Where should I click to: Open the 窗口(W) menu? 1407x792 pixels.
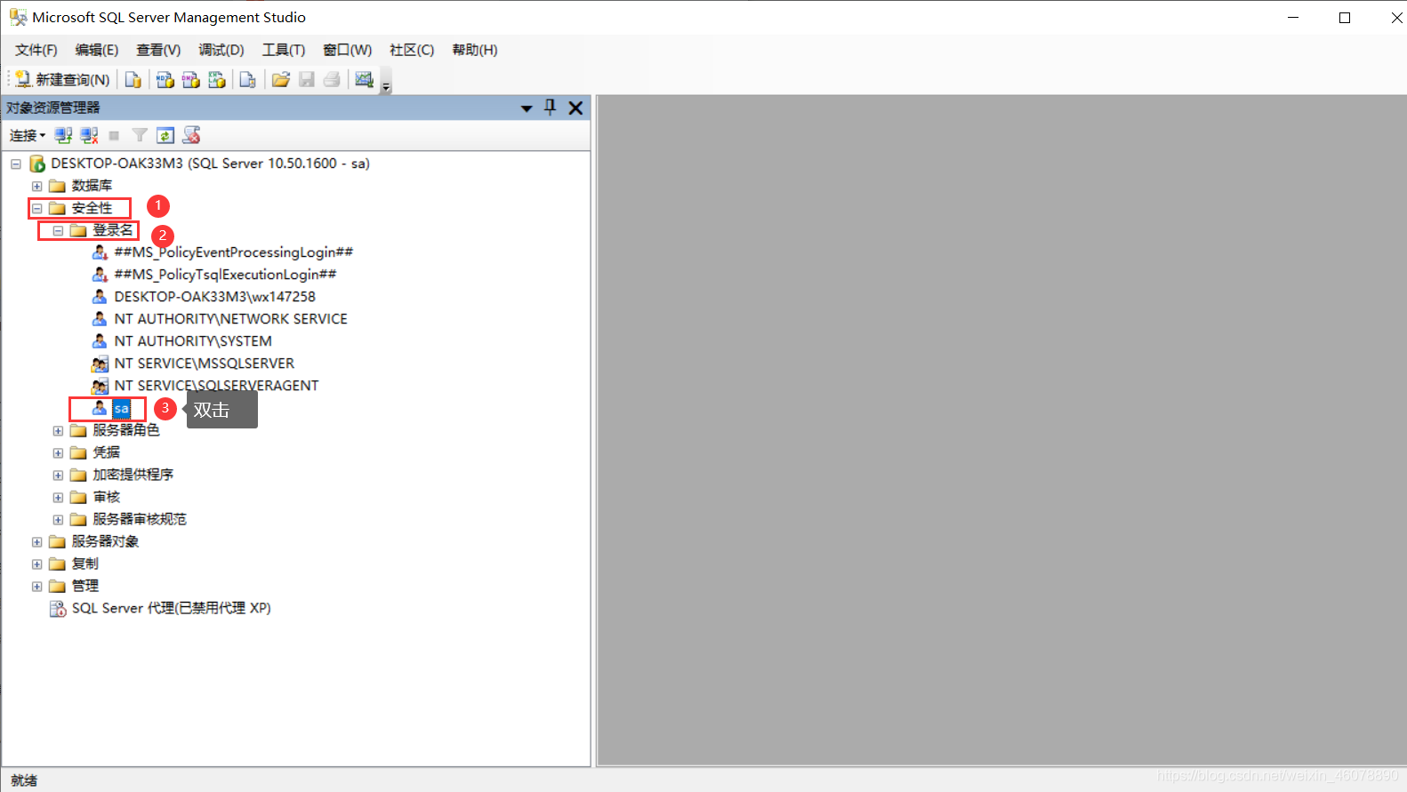[x=347, y=50]
